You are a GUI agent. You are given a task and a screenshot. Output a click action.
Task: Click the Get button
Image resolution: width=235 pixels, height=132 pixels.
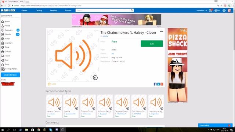(152, 44)
